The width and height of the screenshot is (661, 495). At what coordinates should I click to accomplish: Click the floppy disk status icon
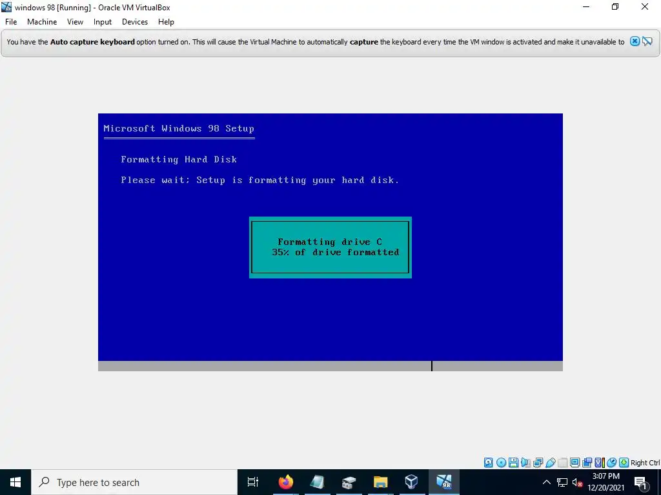513,463
